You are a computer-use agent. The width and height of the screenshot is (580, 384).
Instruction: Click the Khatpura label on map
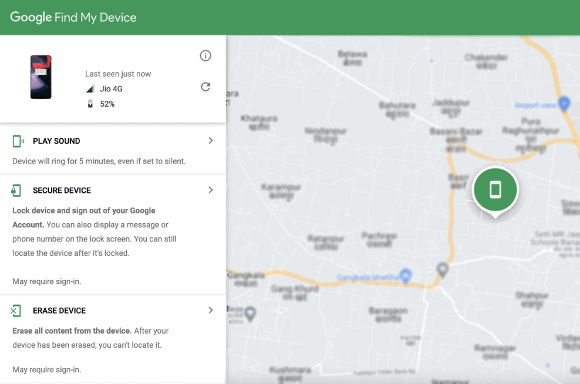259,123
